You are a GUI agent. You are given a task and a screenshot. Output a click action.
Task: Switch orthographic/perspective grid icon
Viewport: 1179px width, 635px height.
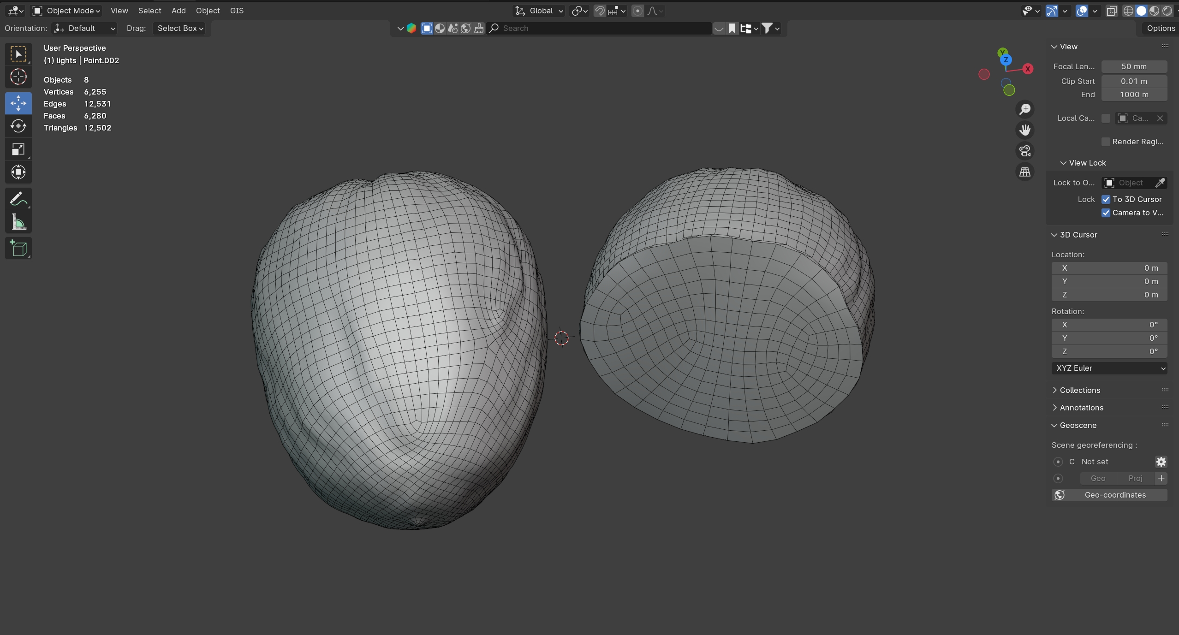[1024, 172]
